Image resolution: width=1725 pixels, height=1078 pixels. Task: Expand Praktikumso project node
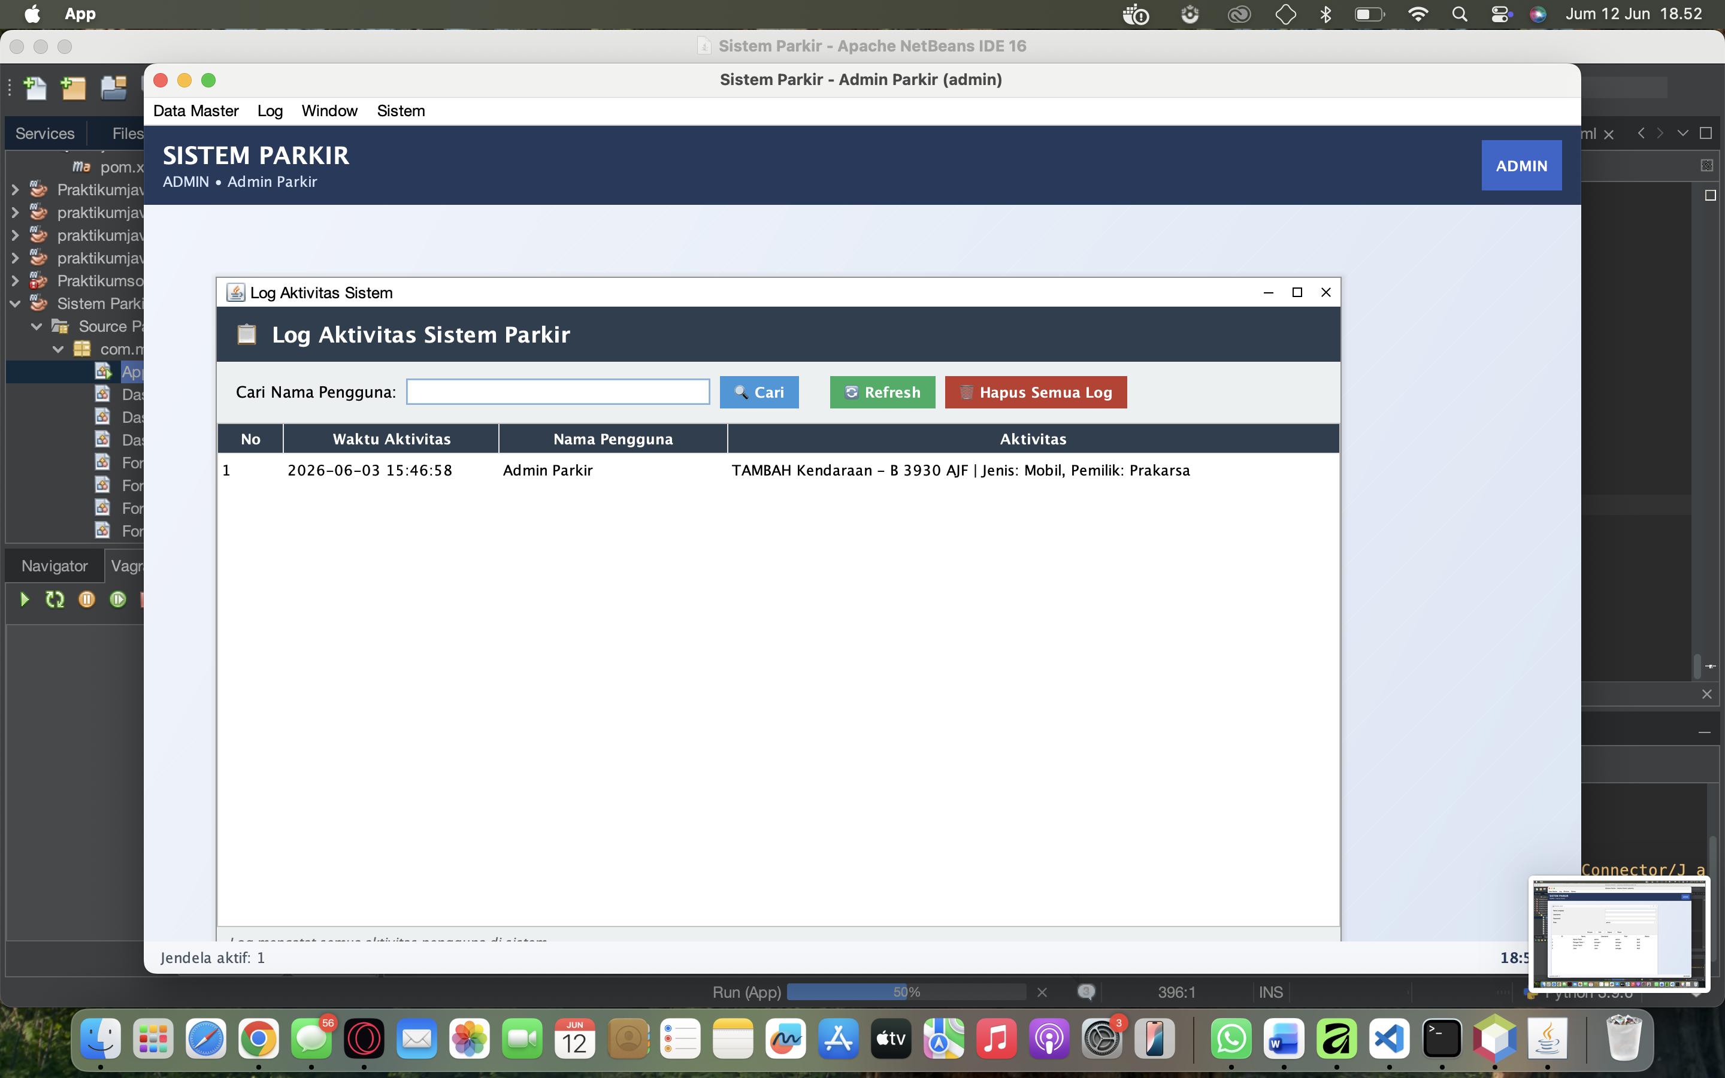pos(15,281)
